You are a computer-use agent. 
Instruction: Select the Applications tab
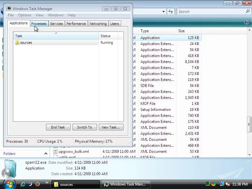pyautogui.click(x=19, y=23)
